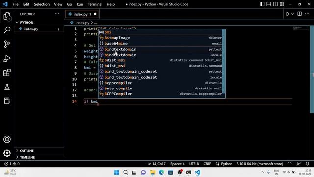Close the unsaved index.py tab dot
This screenshot has width=314, height=177.
click(x=95, y=14)
